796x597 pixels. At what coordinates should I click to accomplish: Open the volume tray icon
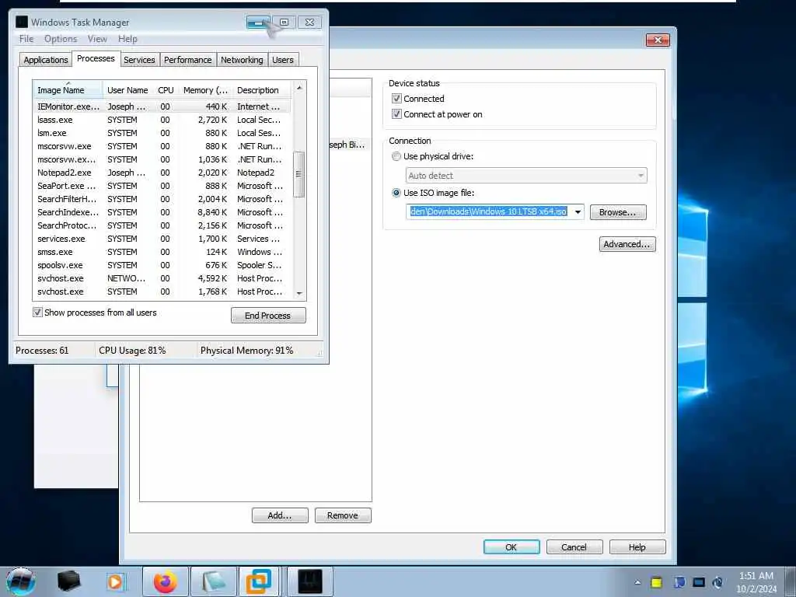[x=717, y=582]
